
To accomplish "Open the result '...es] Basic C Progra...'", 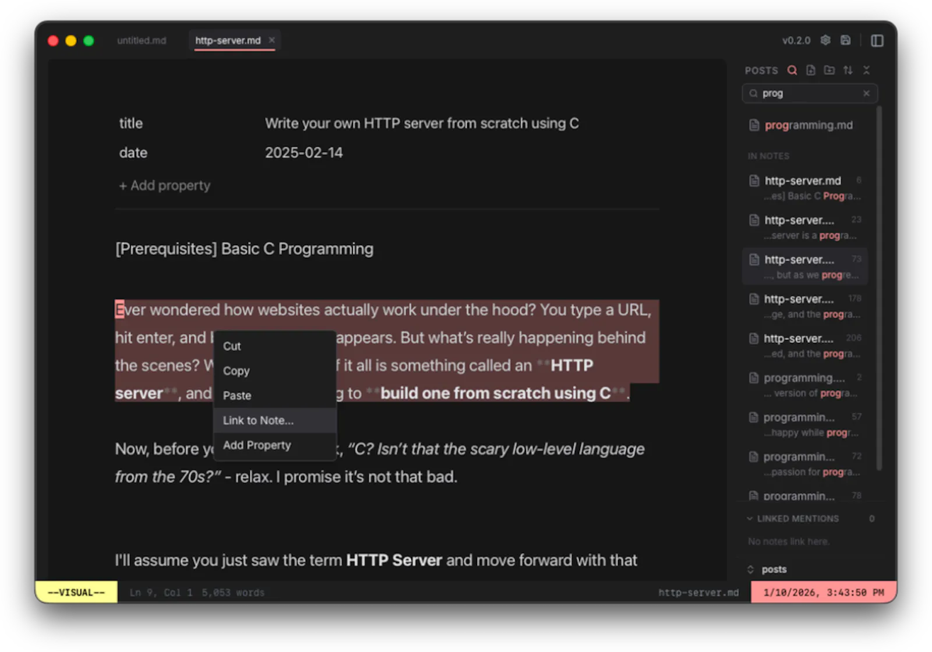I will click(806, 188).
